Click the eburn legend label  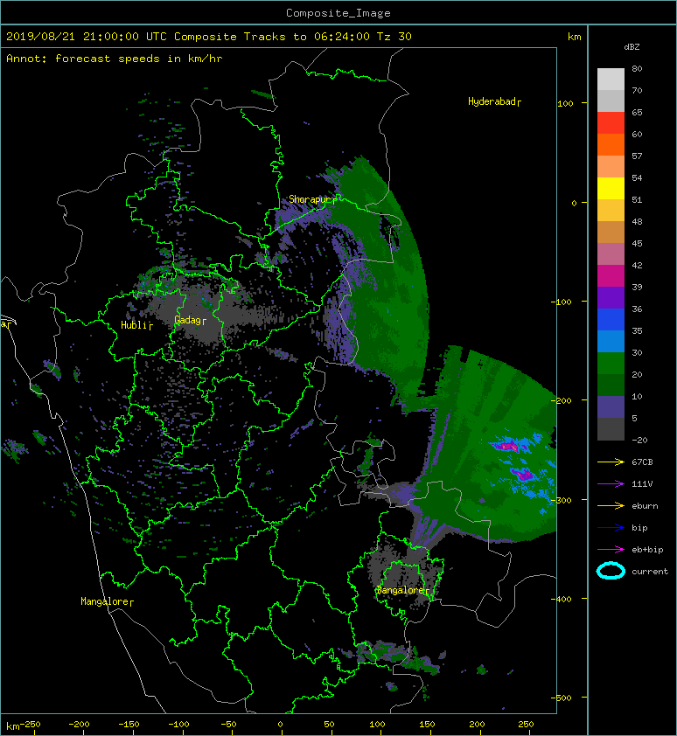tap(645, 505)
